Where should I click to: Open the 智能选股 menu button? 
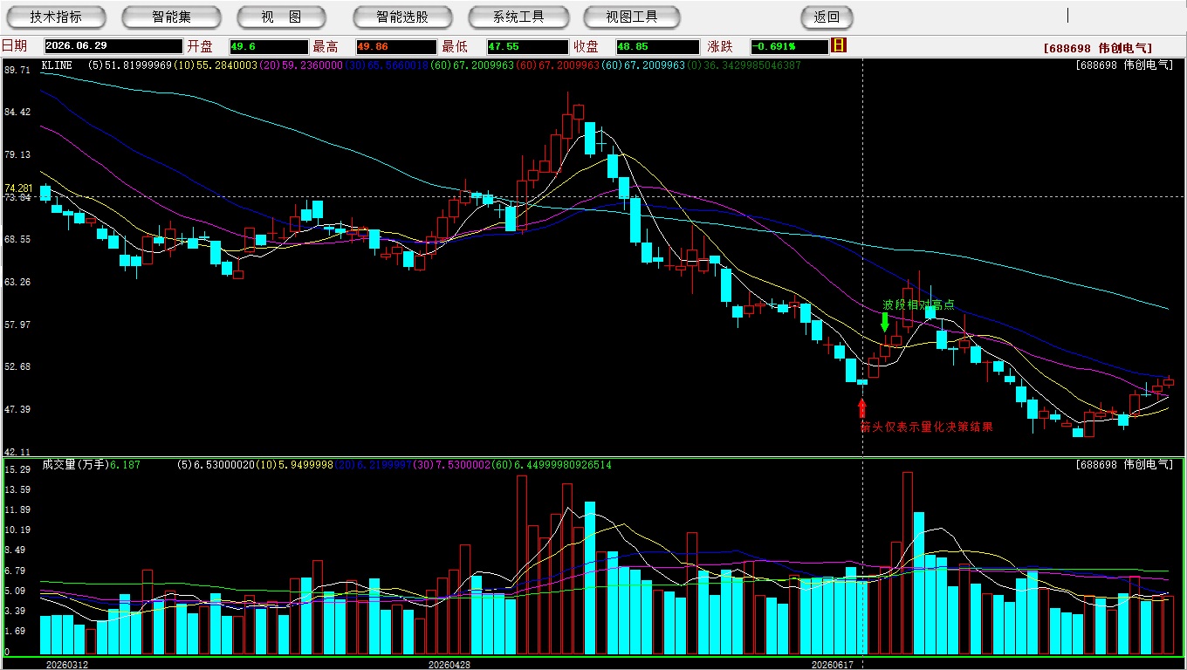402,17
